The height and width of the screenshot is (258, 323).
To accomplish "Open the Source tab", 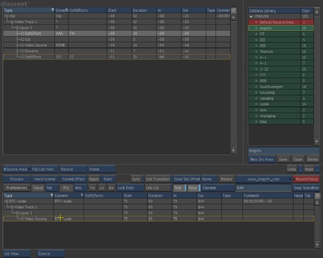I will click(x=44, y=253).
